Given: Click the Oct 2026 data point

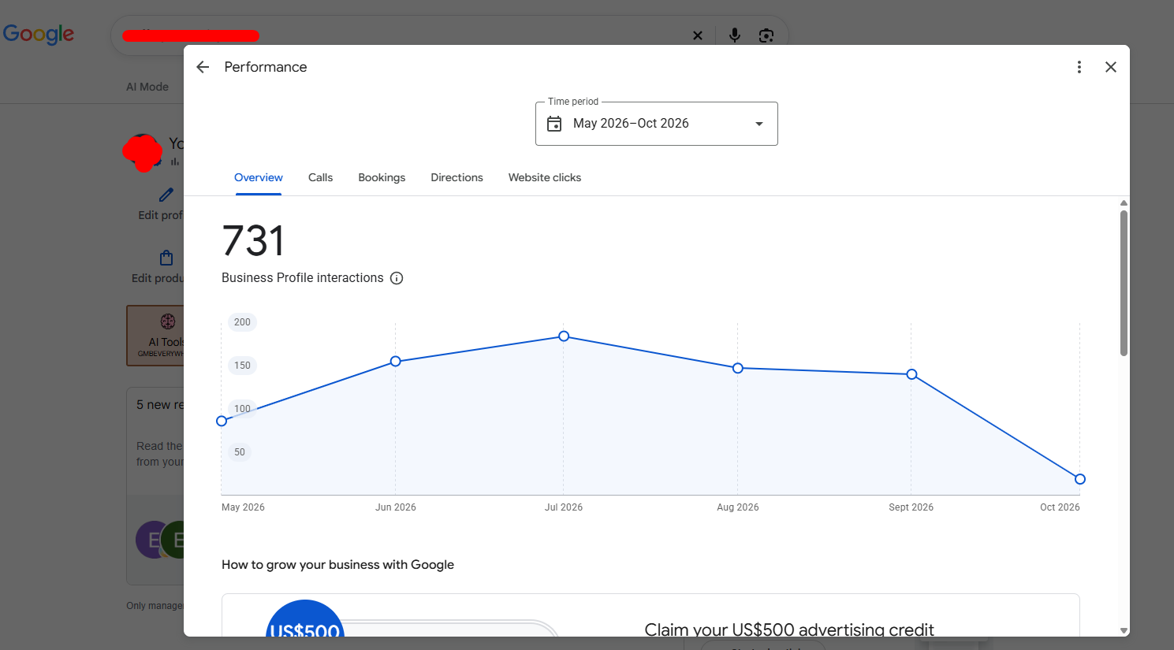Looking at the screenshot, I should (1080, 479).
